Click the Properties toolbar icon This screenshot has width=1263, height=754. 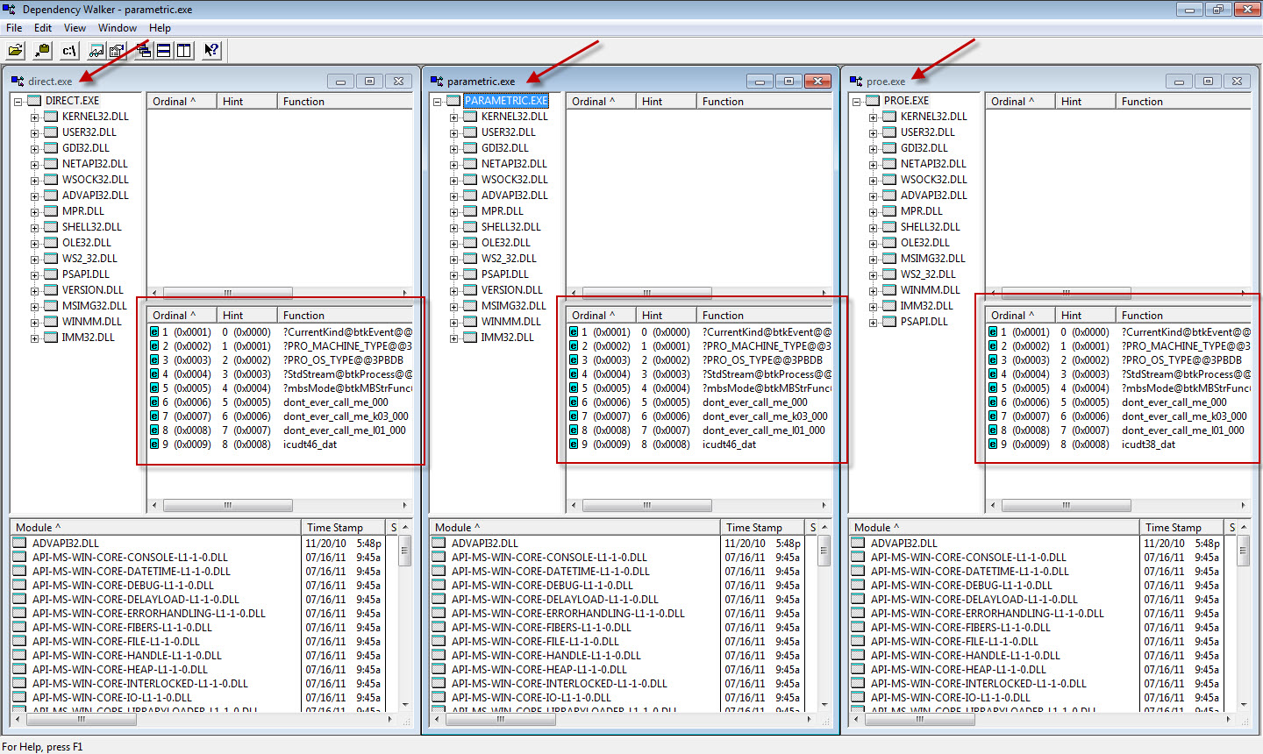(117, 51)
